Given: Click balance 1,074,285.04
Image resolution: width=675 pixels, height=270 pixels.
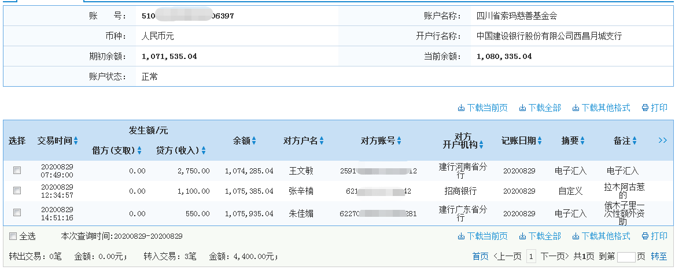Looking at the screenshot, I should (249, 171).
